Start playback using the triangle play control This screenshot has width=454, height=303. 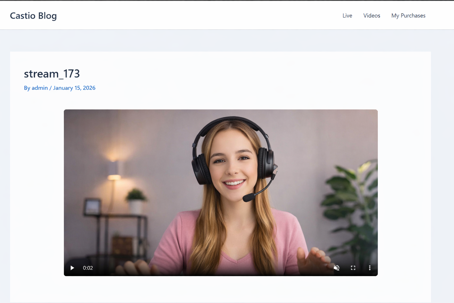tap(72, 268)
